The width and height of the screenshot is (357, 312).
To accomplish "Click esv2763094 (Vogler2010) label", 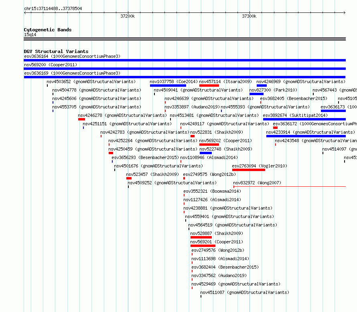I will point(260,166).
